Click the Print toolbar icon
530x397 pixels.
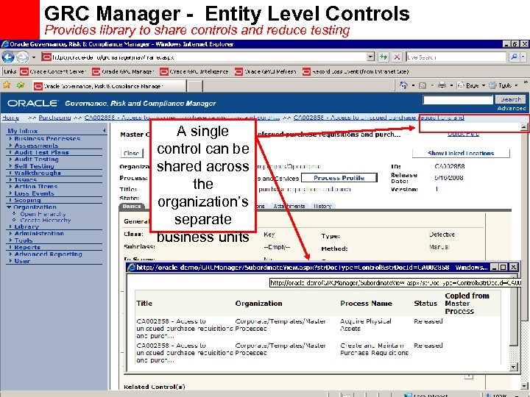point(442,85)
